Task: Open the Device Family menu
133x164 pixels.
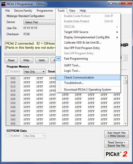Action: [23, 11]
